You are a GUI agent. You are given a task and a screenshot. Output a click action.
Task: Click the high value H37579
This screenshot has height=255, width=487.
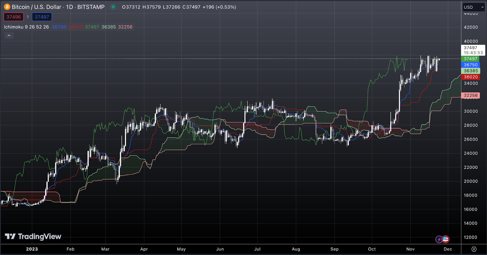[152, 7]
